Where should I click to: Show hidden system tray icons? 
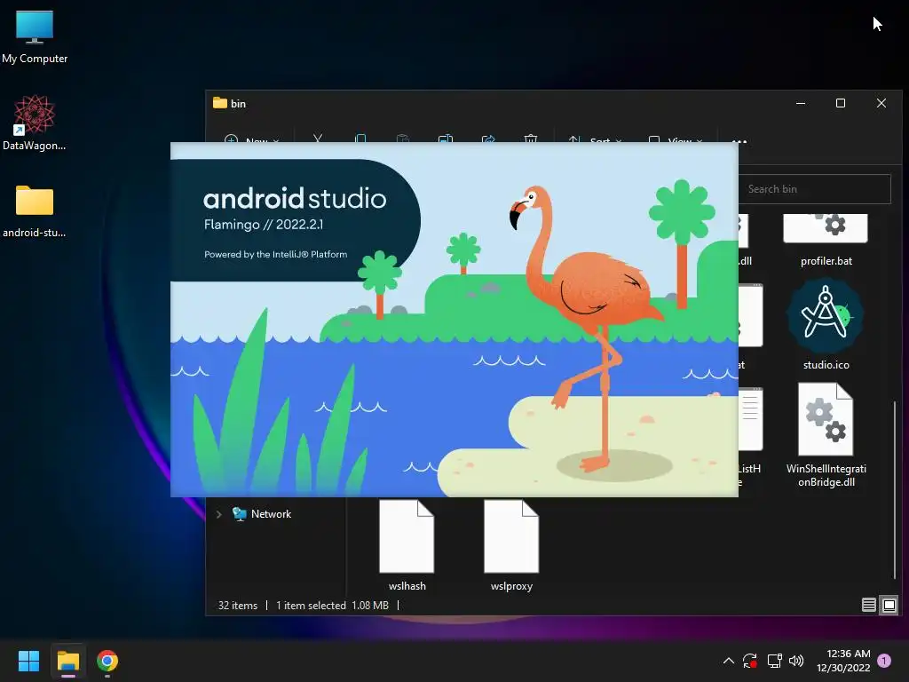click(x=729, y=661)
